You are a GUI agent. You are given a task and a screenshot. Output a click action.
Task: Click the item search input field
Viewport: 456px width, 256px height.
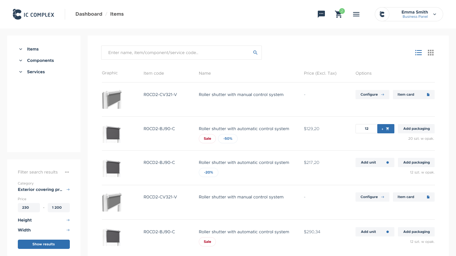coord(176,53)
